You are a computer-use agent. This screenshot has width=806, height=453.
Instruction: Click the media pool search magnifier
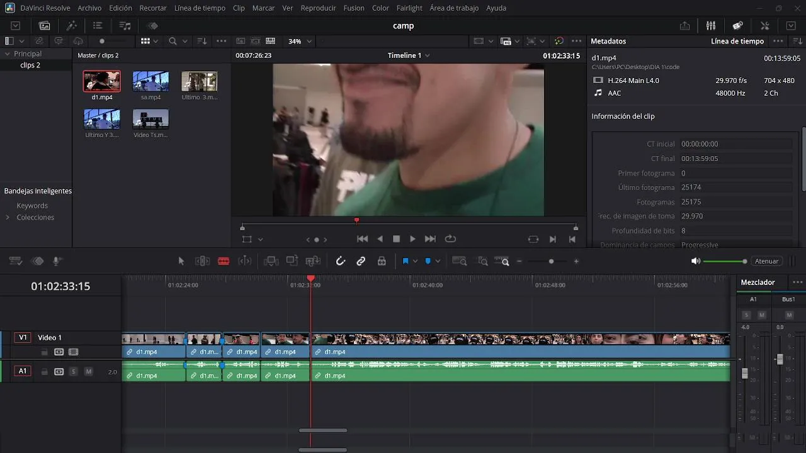point(173,41)
